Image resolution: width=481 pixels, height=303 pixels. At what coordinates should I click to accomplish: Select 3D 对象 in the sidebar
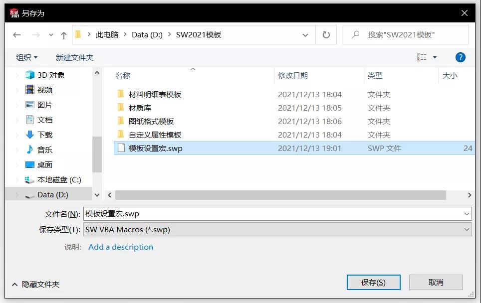[x=50, y=75]
